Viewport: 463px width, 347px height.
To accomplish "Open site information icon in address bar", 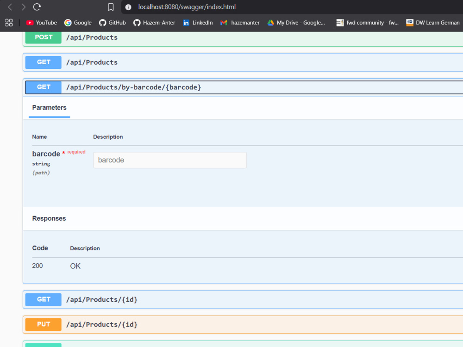I will click(128, 7).
